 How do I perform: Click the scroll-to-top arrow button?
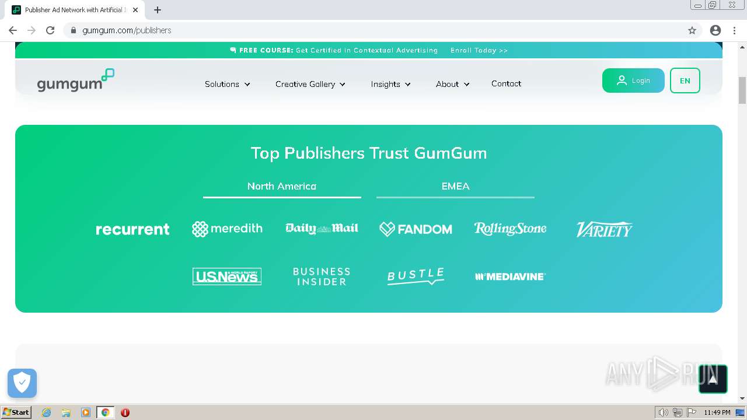pyautogui.click(x=713, y=379)
